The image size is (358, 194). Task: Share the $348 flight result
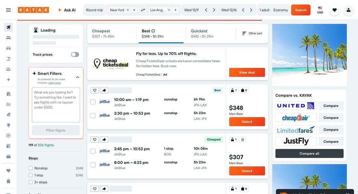point(104,90)
